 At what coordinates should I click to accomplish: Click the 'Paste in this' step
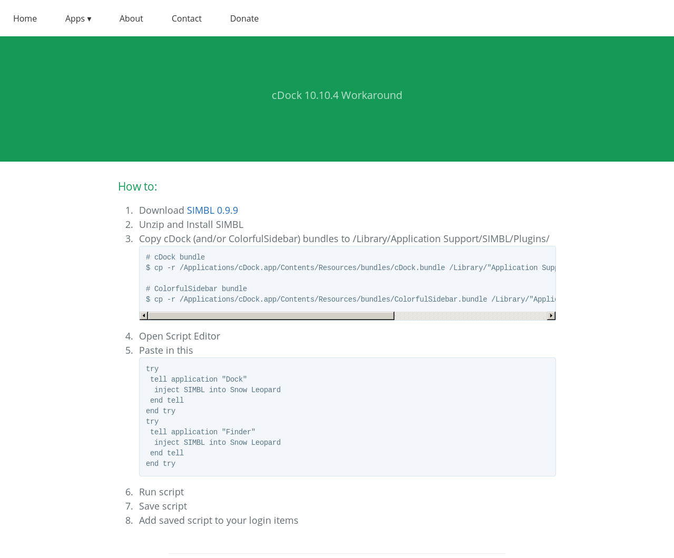point(166,350)
